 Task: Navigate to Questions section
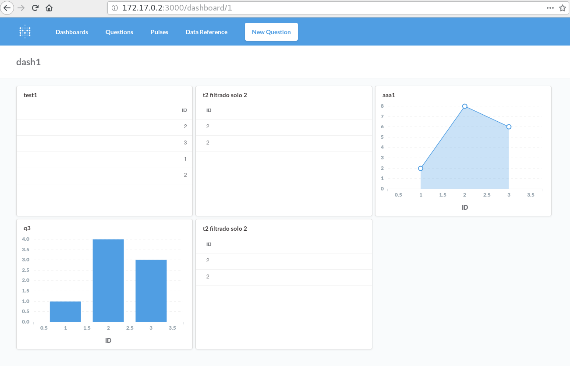pos(119,32)
